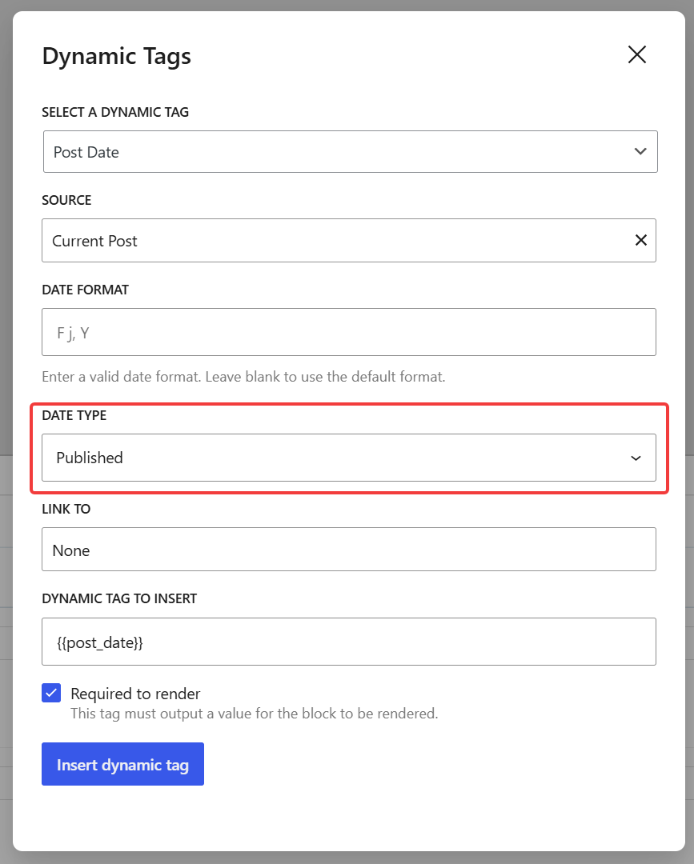This screenshot has width=694, height=864.
Task: Click the Dynamic Tags heading
Action: click(x=117, y=56)
